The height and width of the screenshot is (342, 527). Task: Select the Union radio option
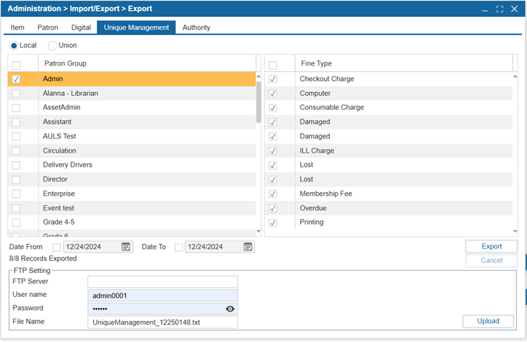pos(53,46)
